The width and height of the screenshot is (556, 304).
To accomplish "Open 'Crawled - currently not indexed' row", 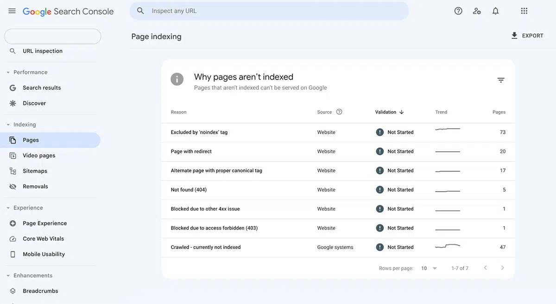I will pyautogui.click(x=338, y=248).
